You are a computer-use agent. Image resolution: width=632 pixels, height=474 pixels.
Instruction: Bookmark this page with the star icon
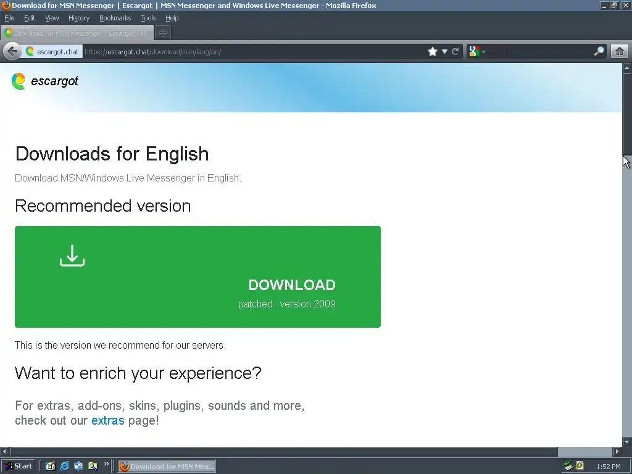tap(433, 52)
